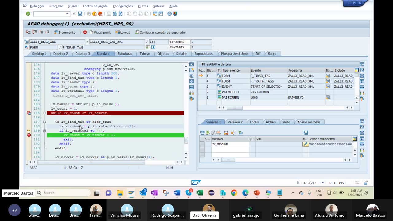Close the ABAP stack panel
The image size is (393, 221).
coord(362,64)
